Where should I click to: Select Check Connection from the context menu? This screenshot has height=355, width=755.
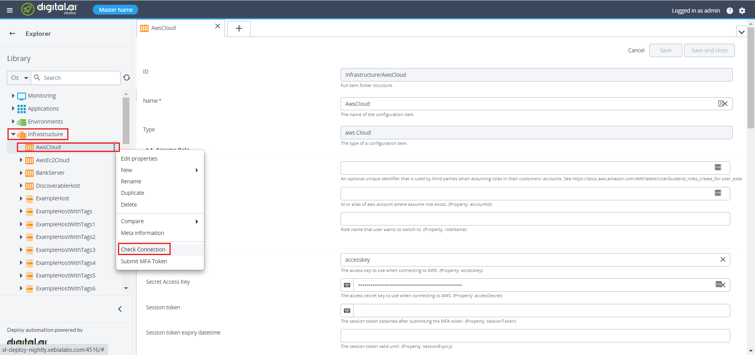(x=143, y=249)
